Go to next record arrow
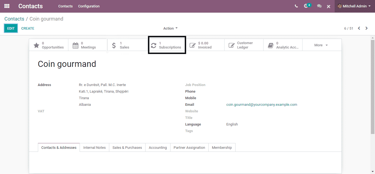The height and width of the screenshot is (174, 375). 366,28
